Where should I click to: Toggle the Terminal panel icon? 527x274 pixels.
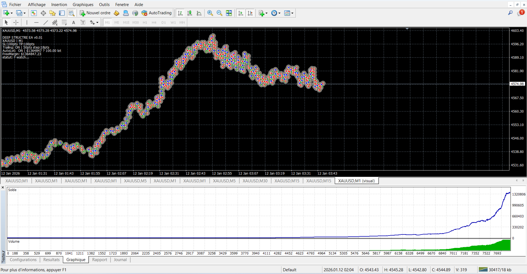click(62, 13)
